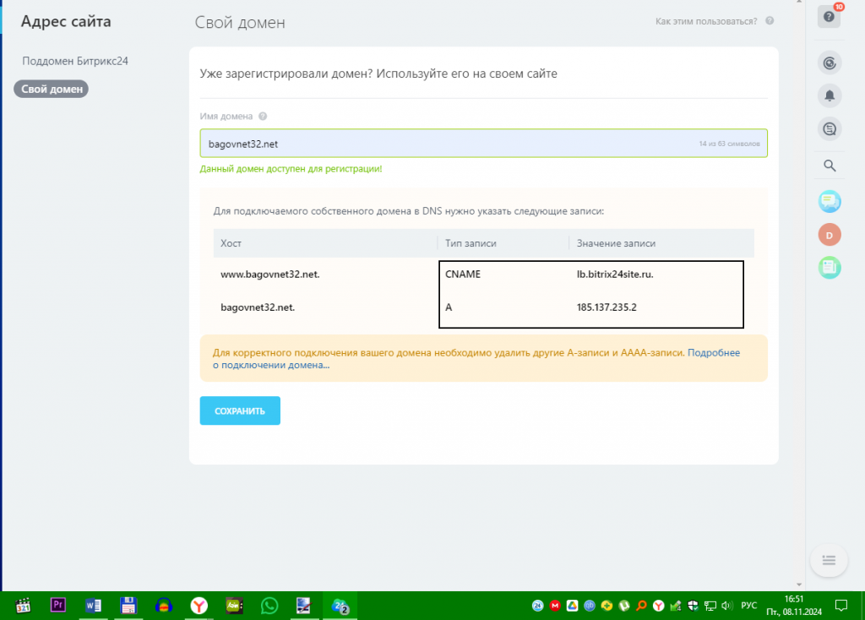Viewport: 865px width, 620px height.
Task: Click Google Drive tray icon
Action: 572,606
